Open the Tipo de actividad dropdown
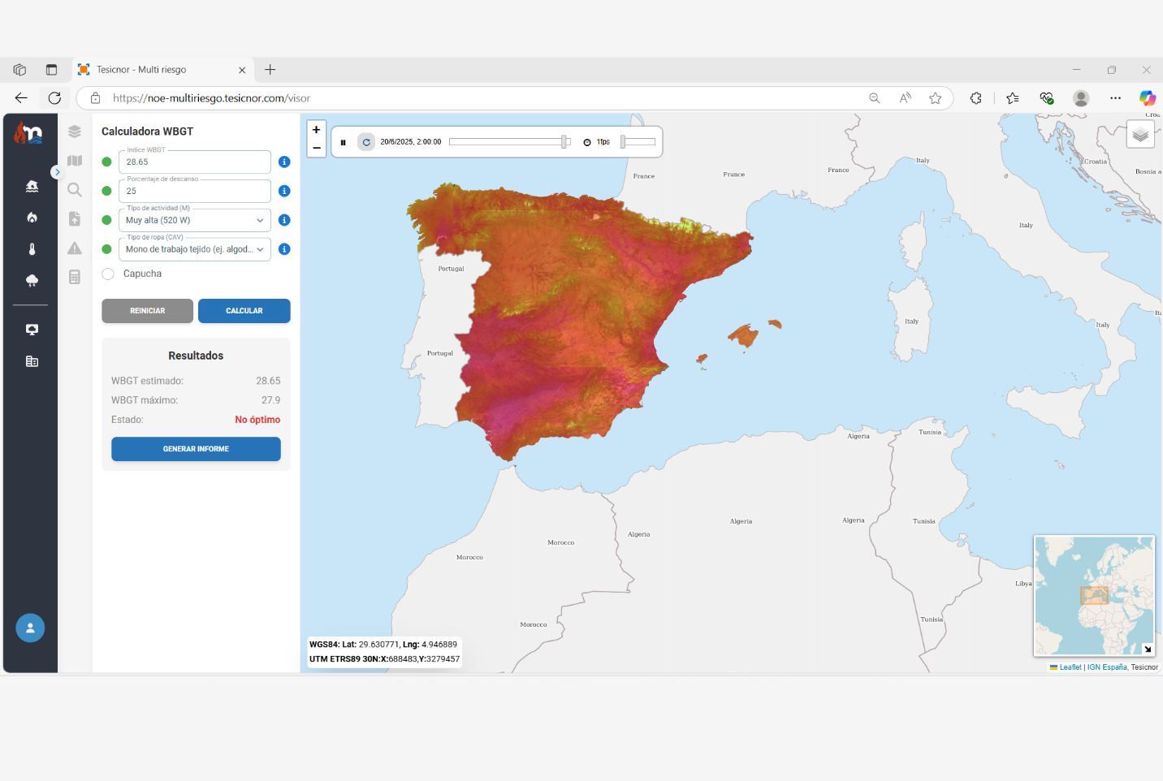The image size is (1163, 781). click(195, 220)
